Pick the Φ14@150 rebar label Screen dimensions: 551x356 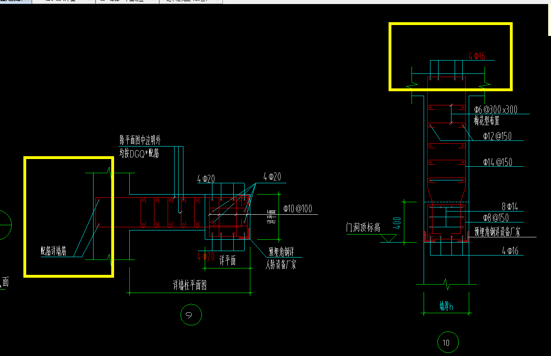pyautogui.click(x=498, y=162)
